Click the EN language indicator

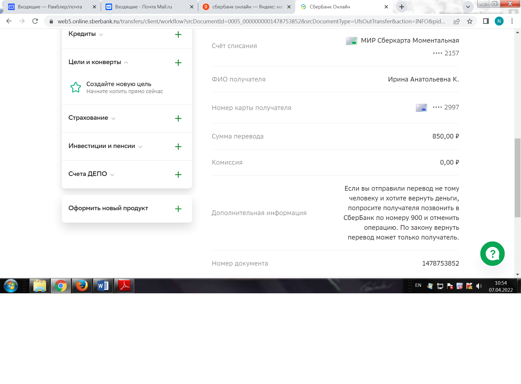click(x=418, y=285)
